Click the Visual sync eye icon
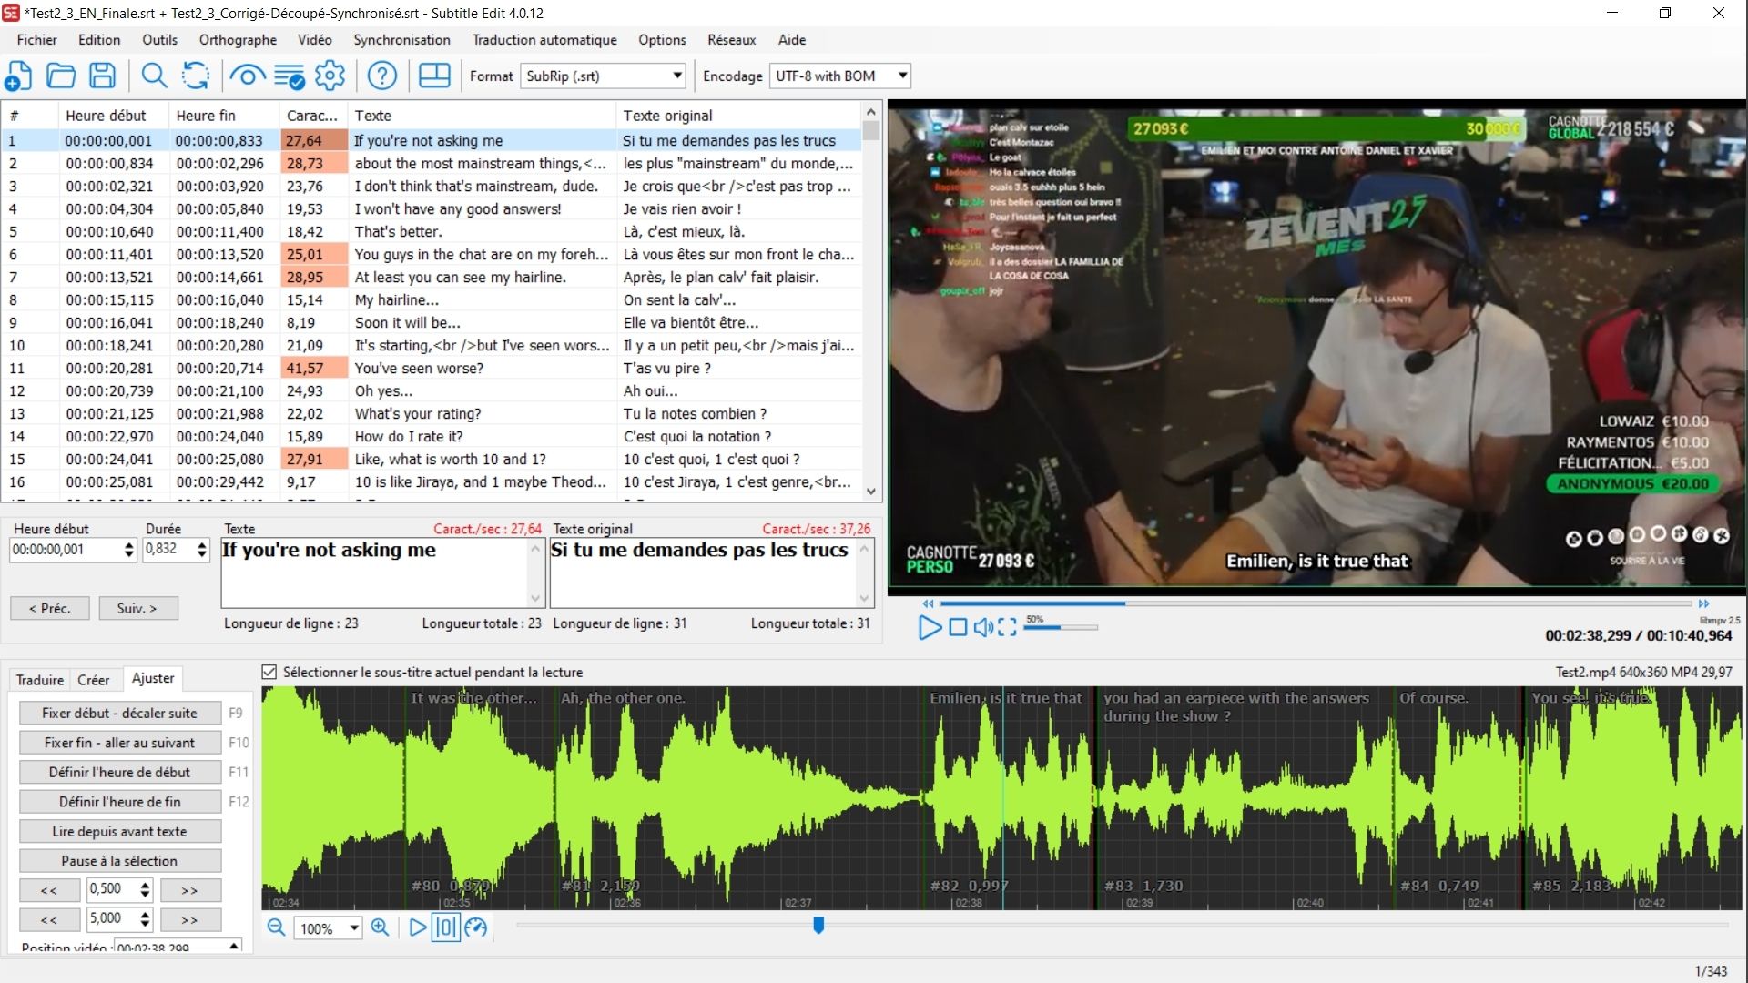Image resolution: width=1748 pixels, height=983 pixels. point(247,76)
